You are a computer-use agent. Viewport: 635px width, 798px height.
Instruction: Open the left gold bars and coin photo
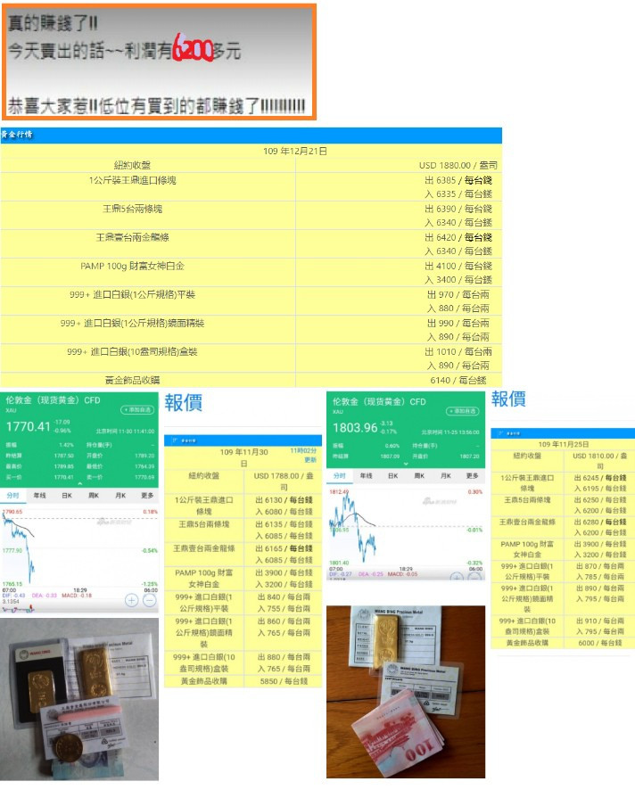coord(79,699)
